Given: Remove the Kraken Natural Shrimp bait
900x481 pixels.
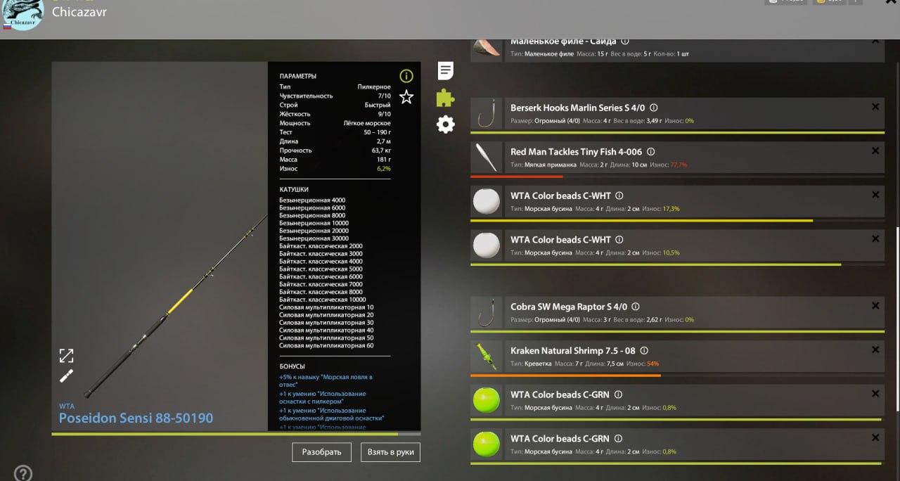Looking at the screenshot, I should (875, 349).
